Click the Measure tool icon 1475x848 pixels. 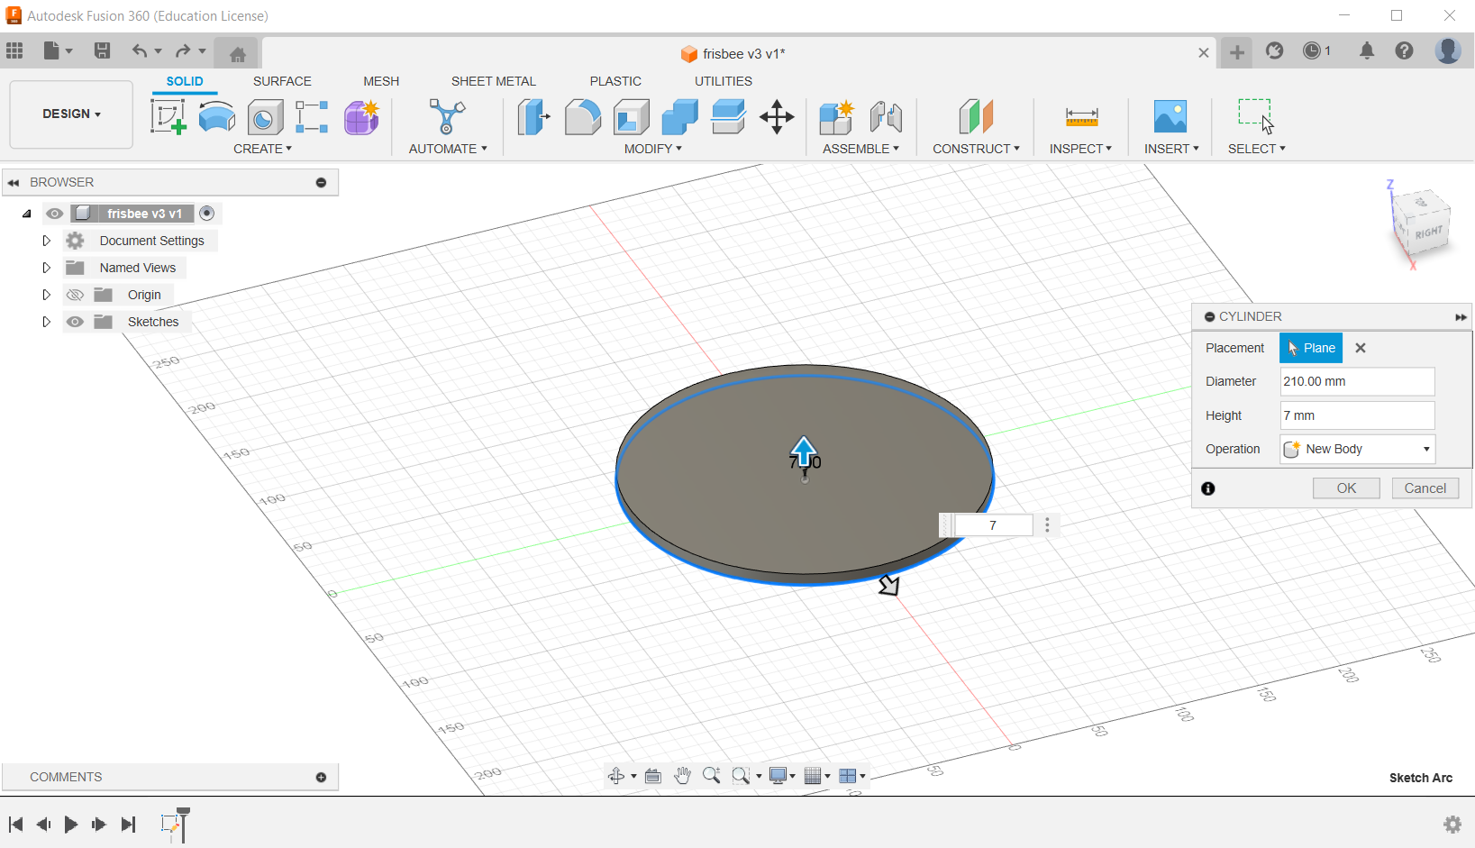click(x=1081, y=117)
